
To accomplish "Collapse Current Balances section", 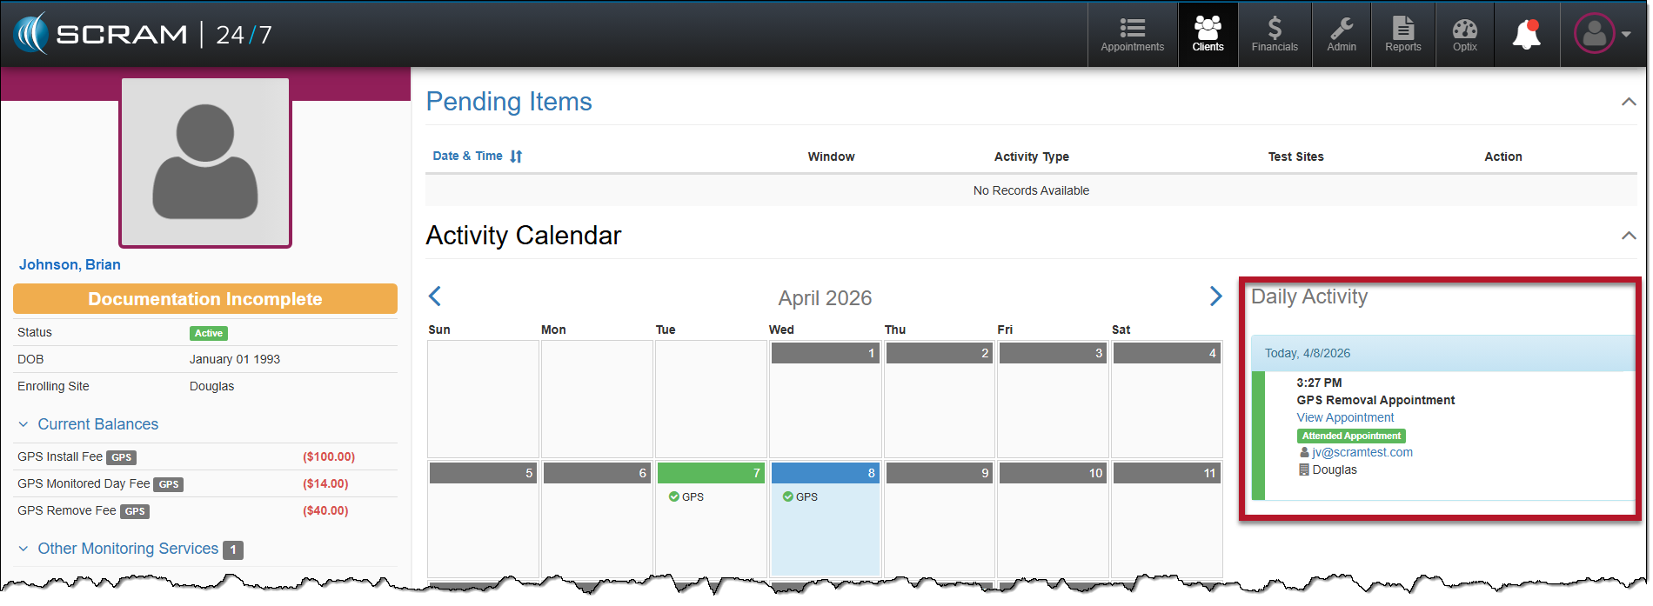I will coord(23,424).
